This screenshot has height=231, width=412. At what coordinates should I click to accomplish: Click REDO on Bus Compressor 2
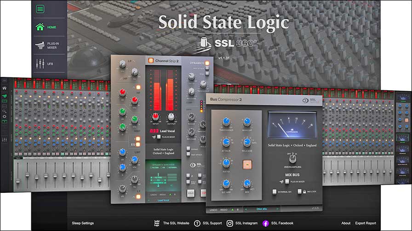pos(223,210)
